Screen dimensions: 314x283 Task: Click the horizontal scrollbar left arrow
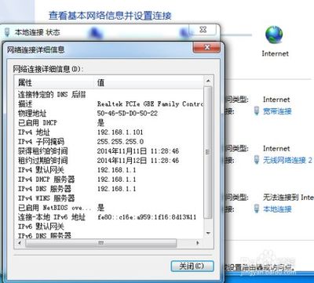click(x=20, y=243)
